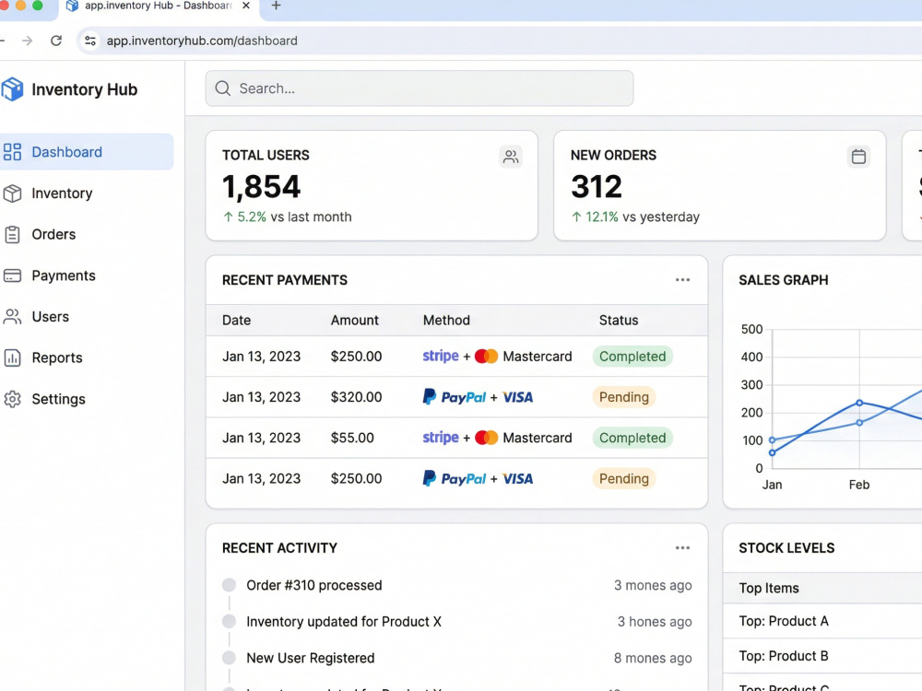Click the search magnifier icon
This screenshot has height=691, width=922.
[223, 88]
